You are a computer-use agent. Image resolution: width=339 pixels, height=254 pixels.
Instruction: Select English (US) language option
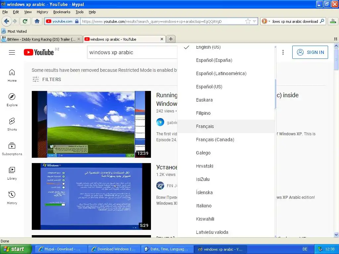point(226,47)
